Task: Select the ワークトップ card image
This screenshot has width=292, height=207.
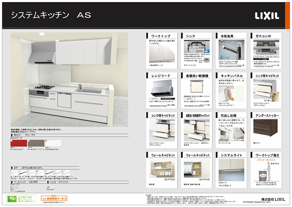Action: [162, 54]
